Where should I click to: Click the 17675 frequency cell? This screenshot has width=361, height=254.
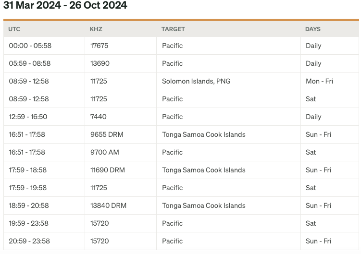coord(100,46)
